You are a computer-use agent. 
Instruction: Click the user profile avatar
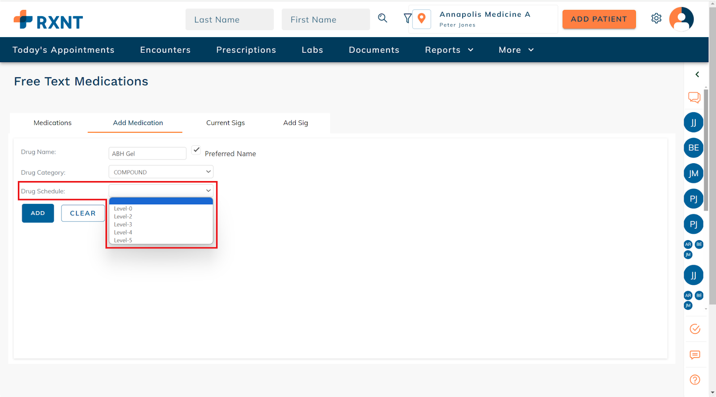(x=681, y=19)
